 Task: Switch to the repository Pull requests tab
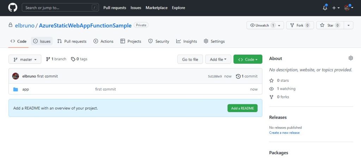coord(72,42)
